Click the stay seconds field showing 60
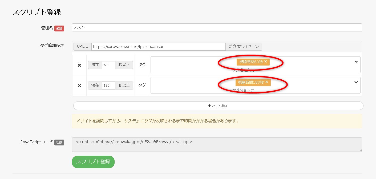Viewport: 376px width, 179px height. point(109,65)
